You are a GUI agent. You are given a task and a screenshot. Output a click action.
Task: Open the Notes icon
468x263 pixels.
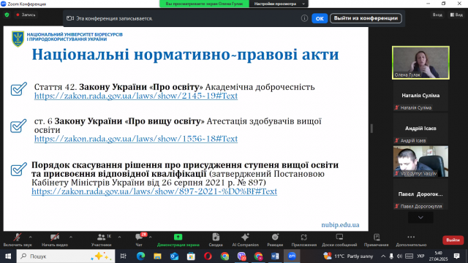pos(377,237)
